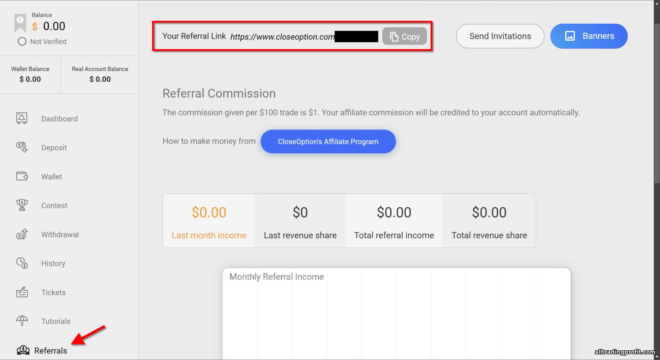Toggle the Not Verified radio circle
This screenshot has width=660, height=360.
(22, 41)
